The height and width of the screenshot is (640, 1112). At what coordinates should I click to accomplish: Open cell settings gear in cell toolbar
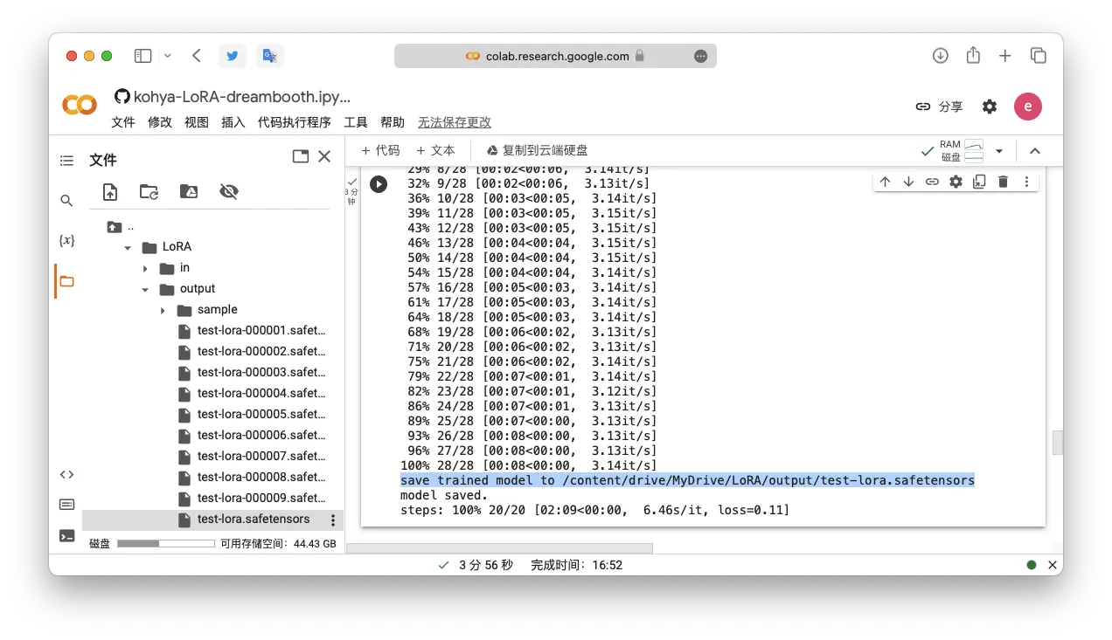click(956, 182)
